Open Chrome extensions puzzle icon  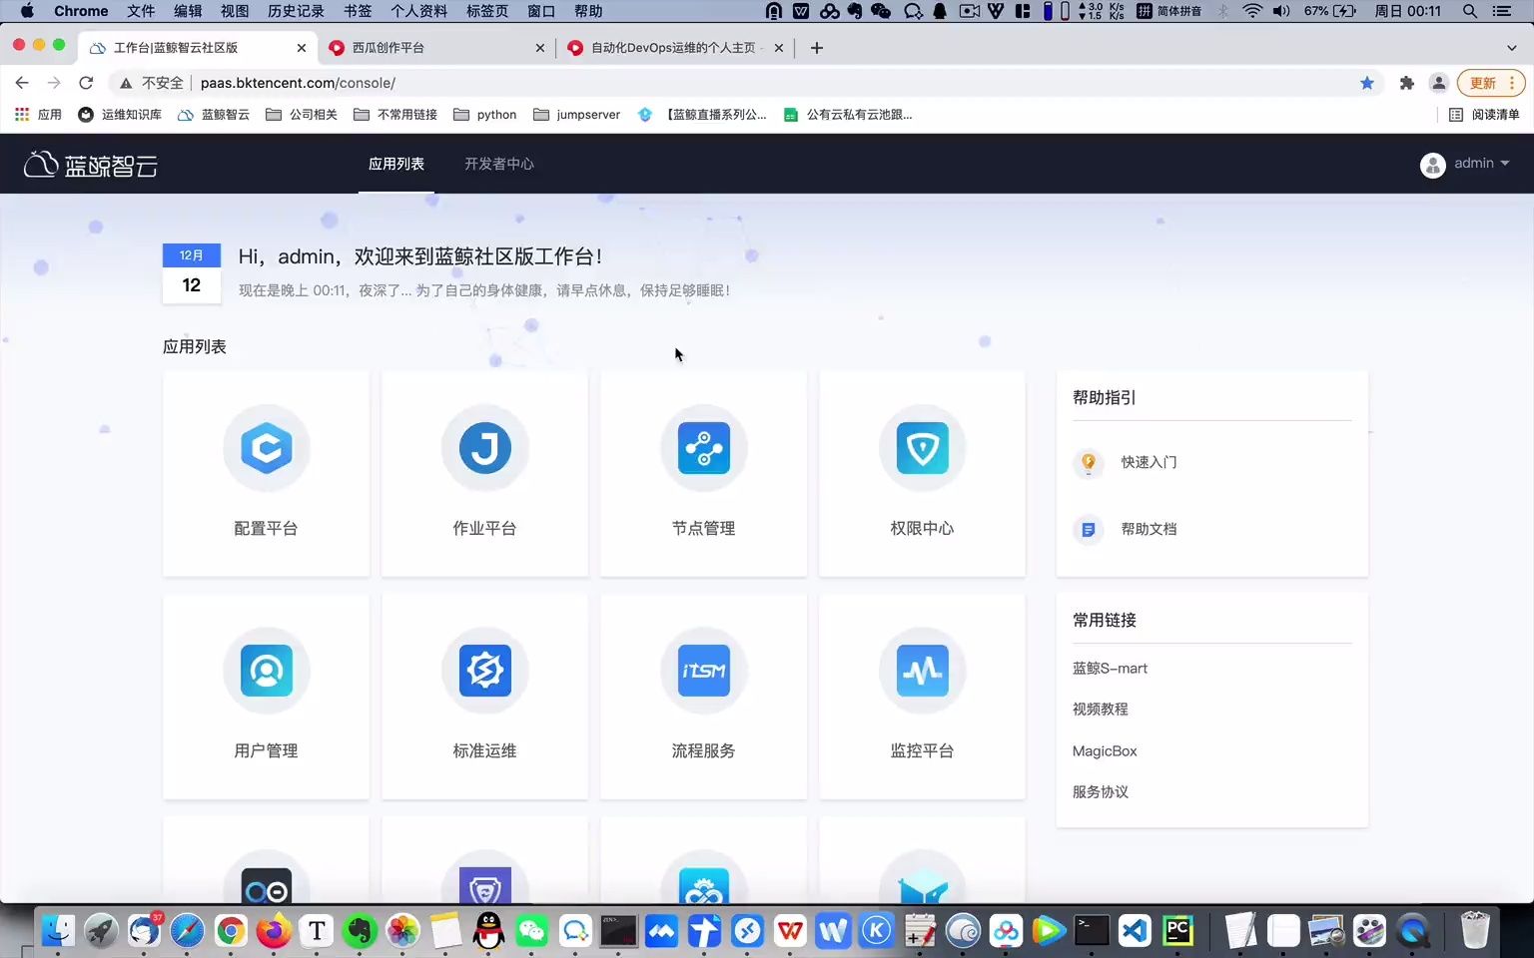click(1406, 83)
